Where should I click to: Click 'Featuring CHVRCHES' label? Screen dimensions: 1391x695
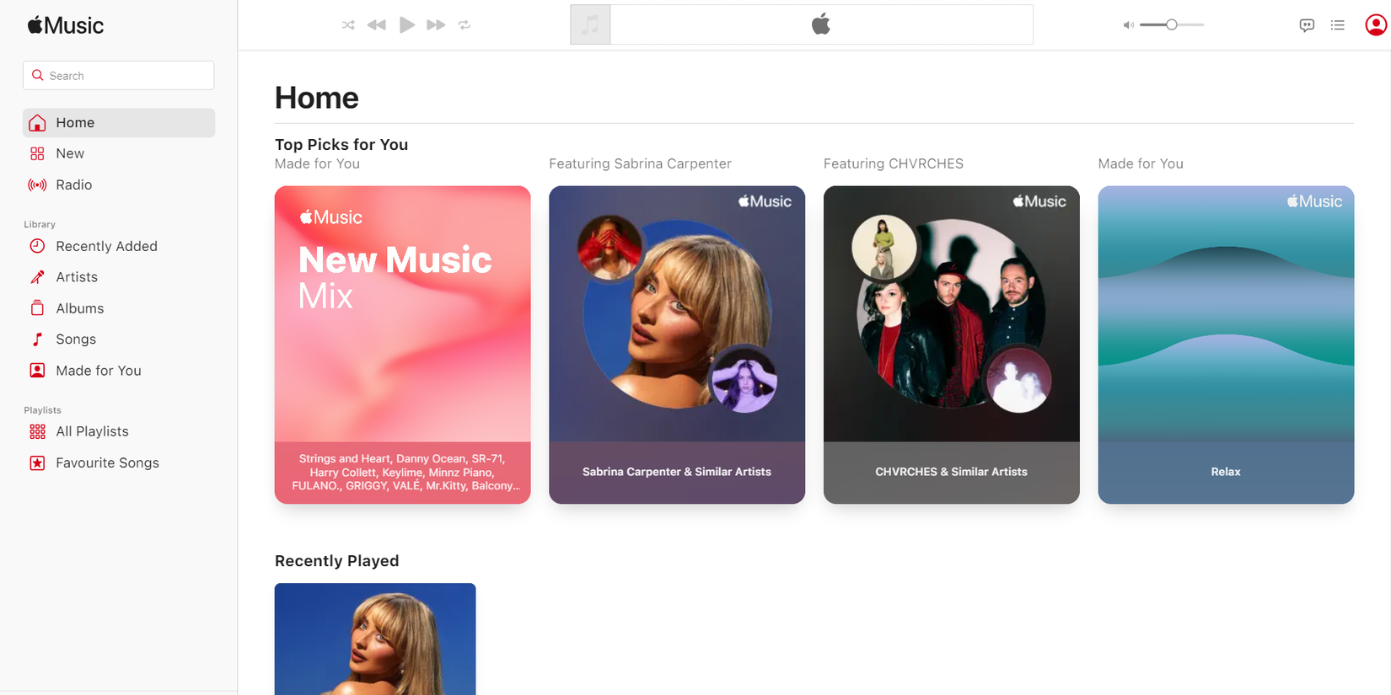coord(894,163)
